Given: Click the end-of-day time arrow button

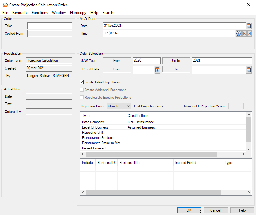Looking at the screenshot, I should 250,34.
